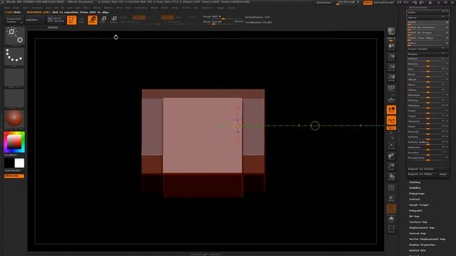Open the red material sphere picker
This screenshot has width=456, height=256.
pos(14,119)
